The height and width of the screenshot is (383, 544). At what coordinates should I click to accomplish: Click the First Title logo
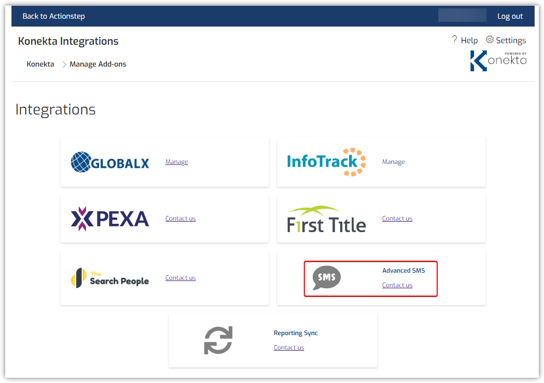(327, 219)
